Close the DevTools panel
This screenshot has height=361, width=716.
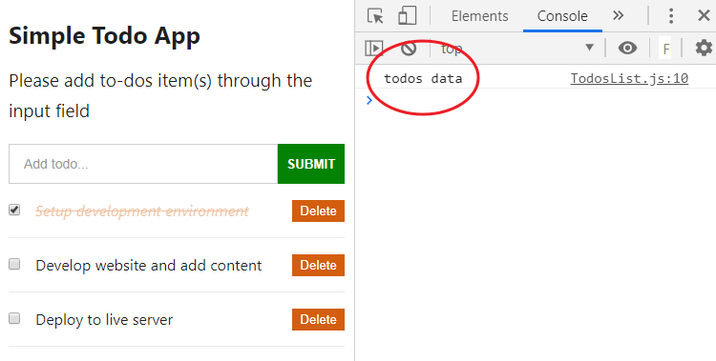(704, 15)
